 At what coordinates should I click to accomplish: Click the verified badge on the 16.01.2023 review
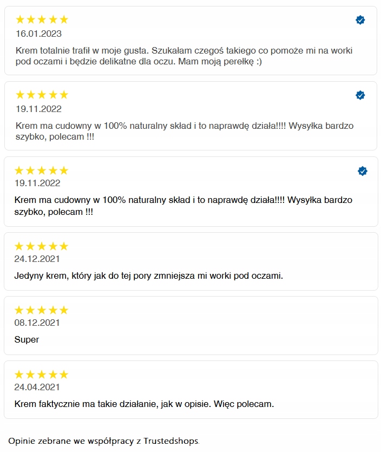point(360,20)
